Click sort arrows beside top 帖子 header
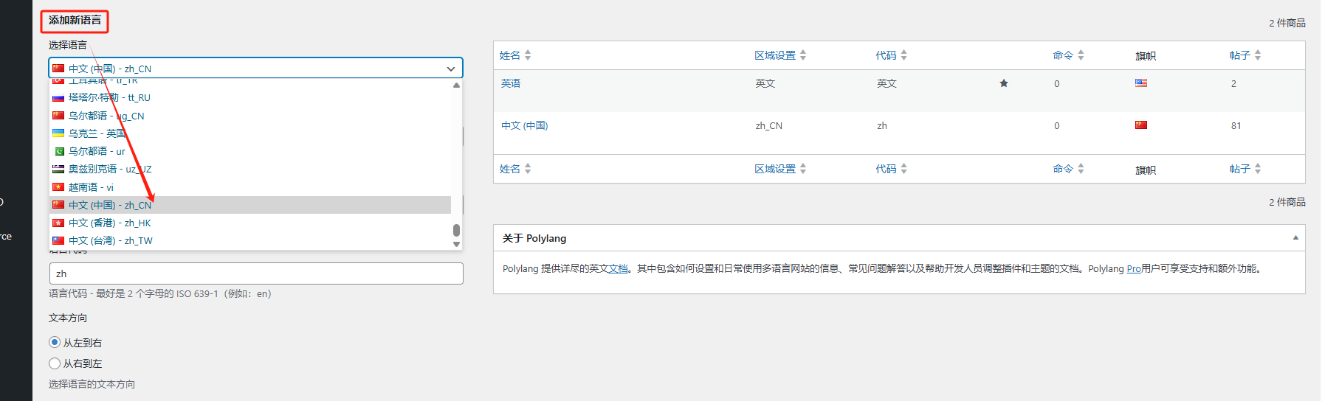The image size is (1322, 401). coord(1258,55)
